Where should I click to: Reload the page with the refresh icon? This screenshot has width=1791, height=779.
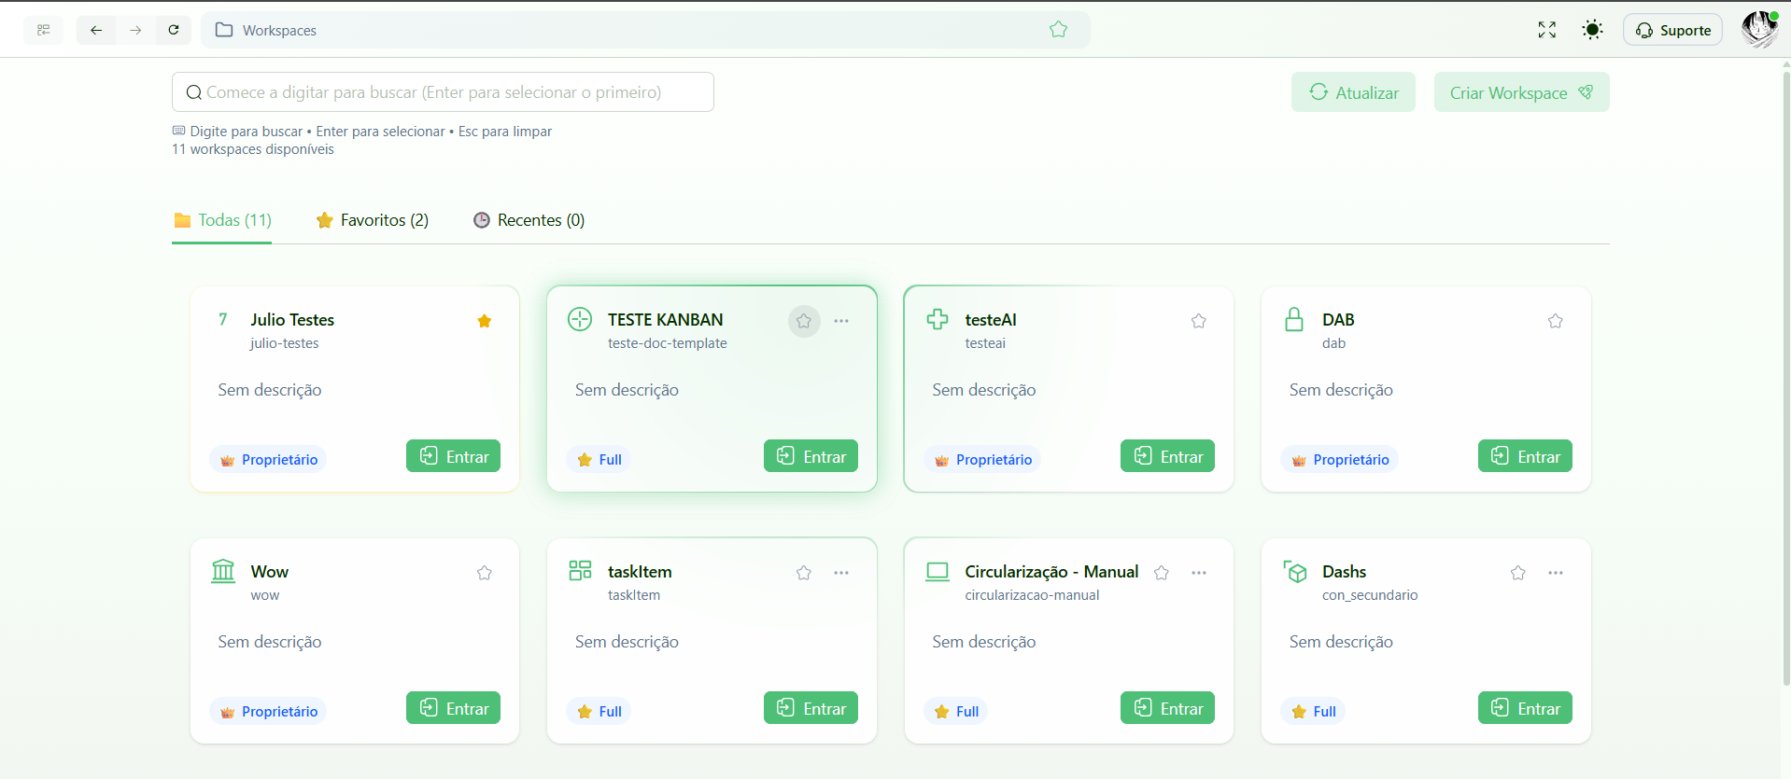(174, 30)
